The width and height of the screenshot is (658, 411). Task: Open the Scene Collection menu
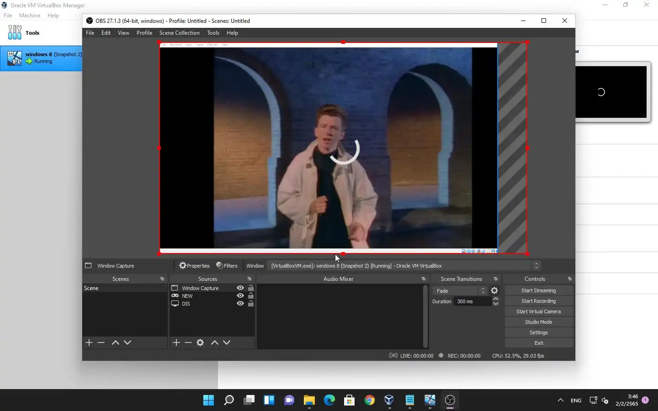(x=180, y=33)
